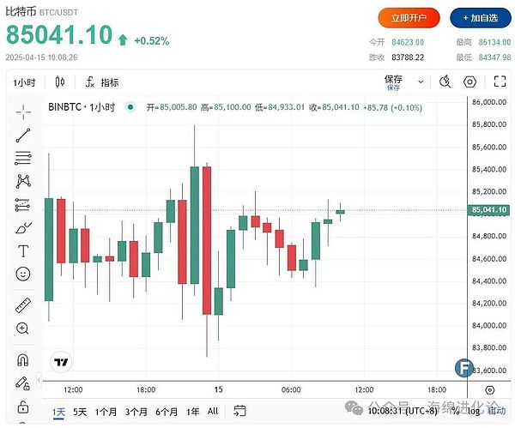Click the 立即开户 button
This screenshot has height=428, width=515.
click(409, 17)
